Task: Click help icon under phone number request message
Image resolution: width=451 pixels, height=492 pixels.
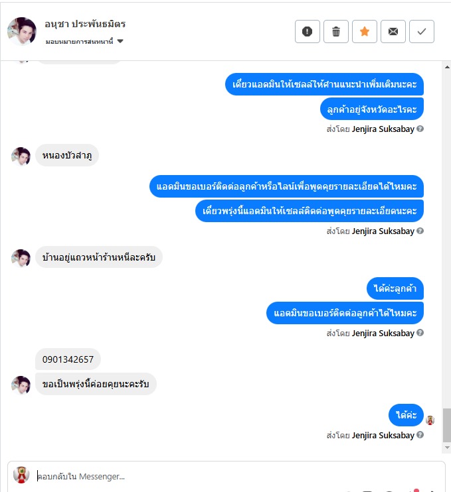Action: point(420,333)
